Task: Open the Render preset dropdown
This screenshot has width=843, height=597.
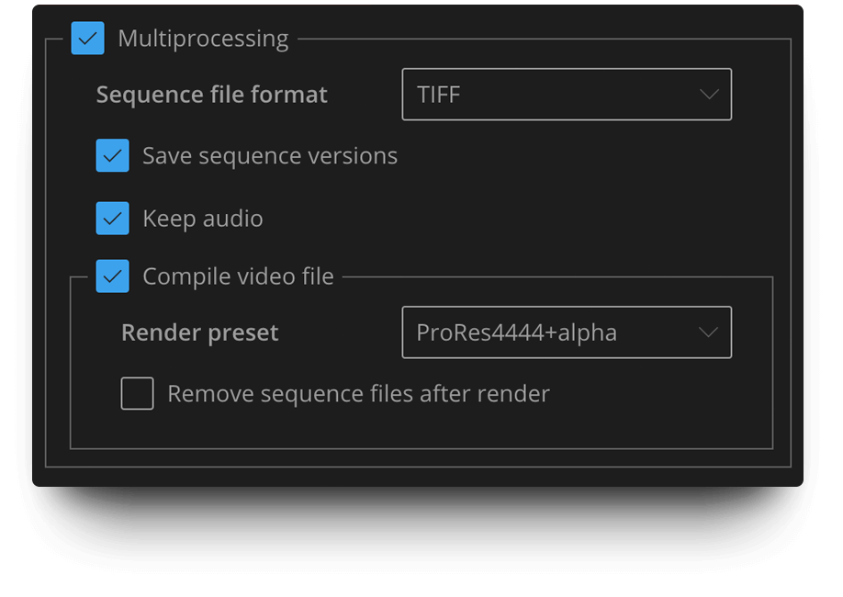Action: tap(567, 332)
